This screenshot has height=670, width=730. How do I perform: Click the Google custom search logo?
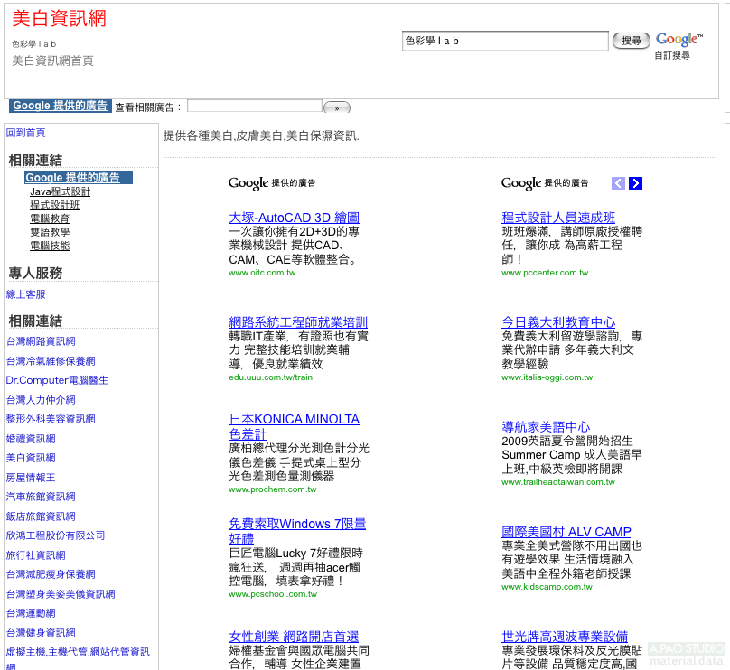click(679, 40)
